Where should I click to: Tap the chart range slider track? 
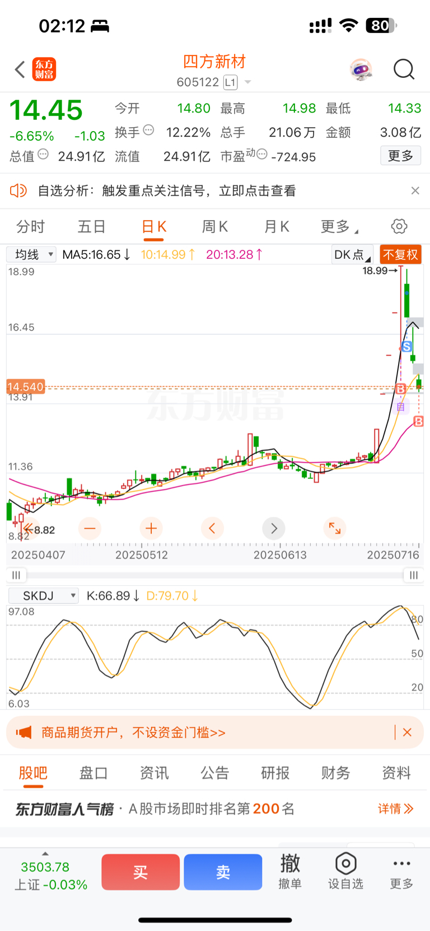[x=215, y=575]
